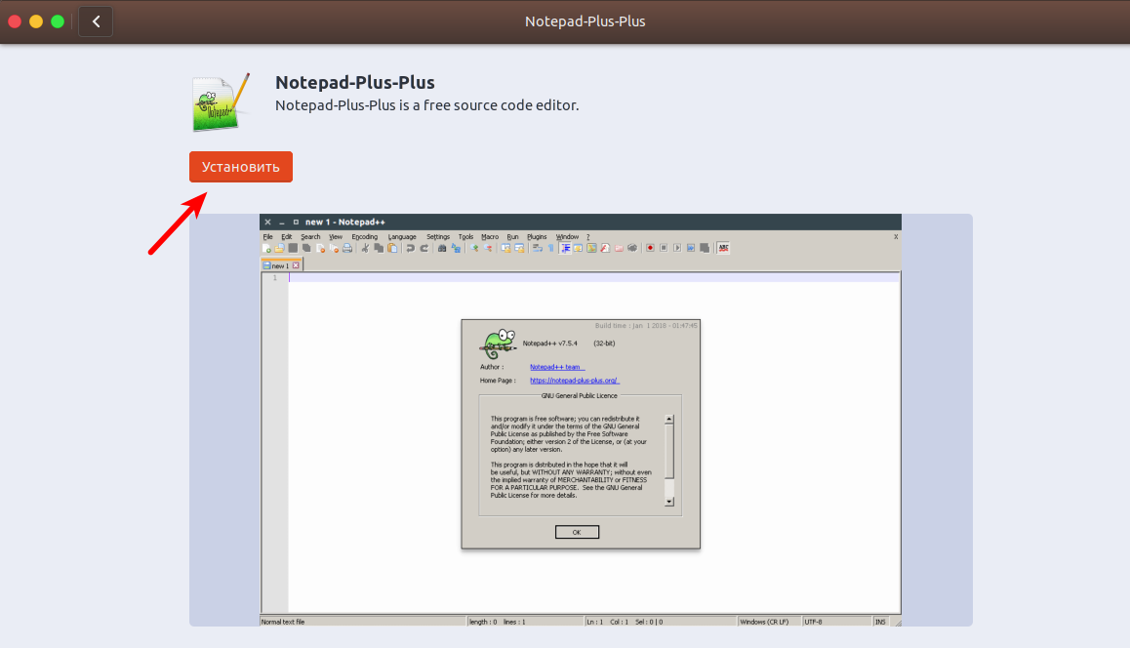
Task: Open the Settings menu
Action: pyautogui.click(x=438, y=236)
